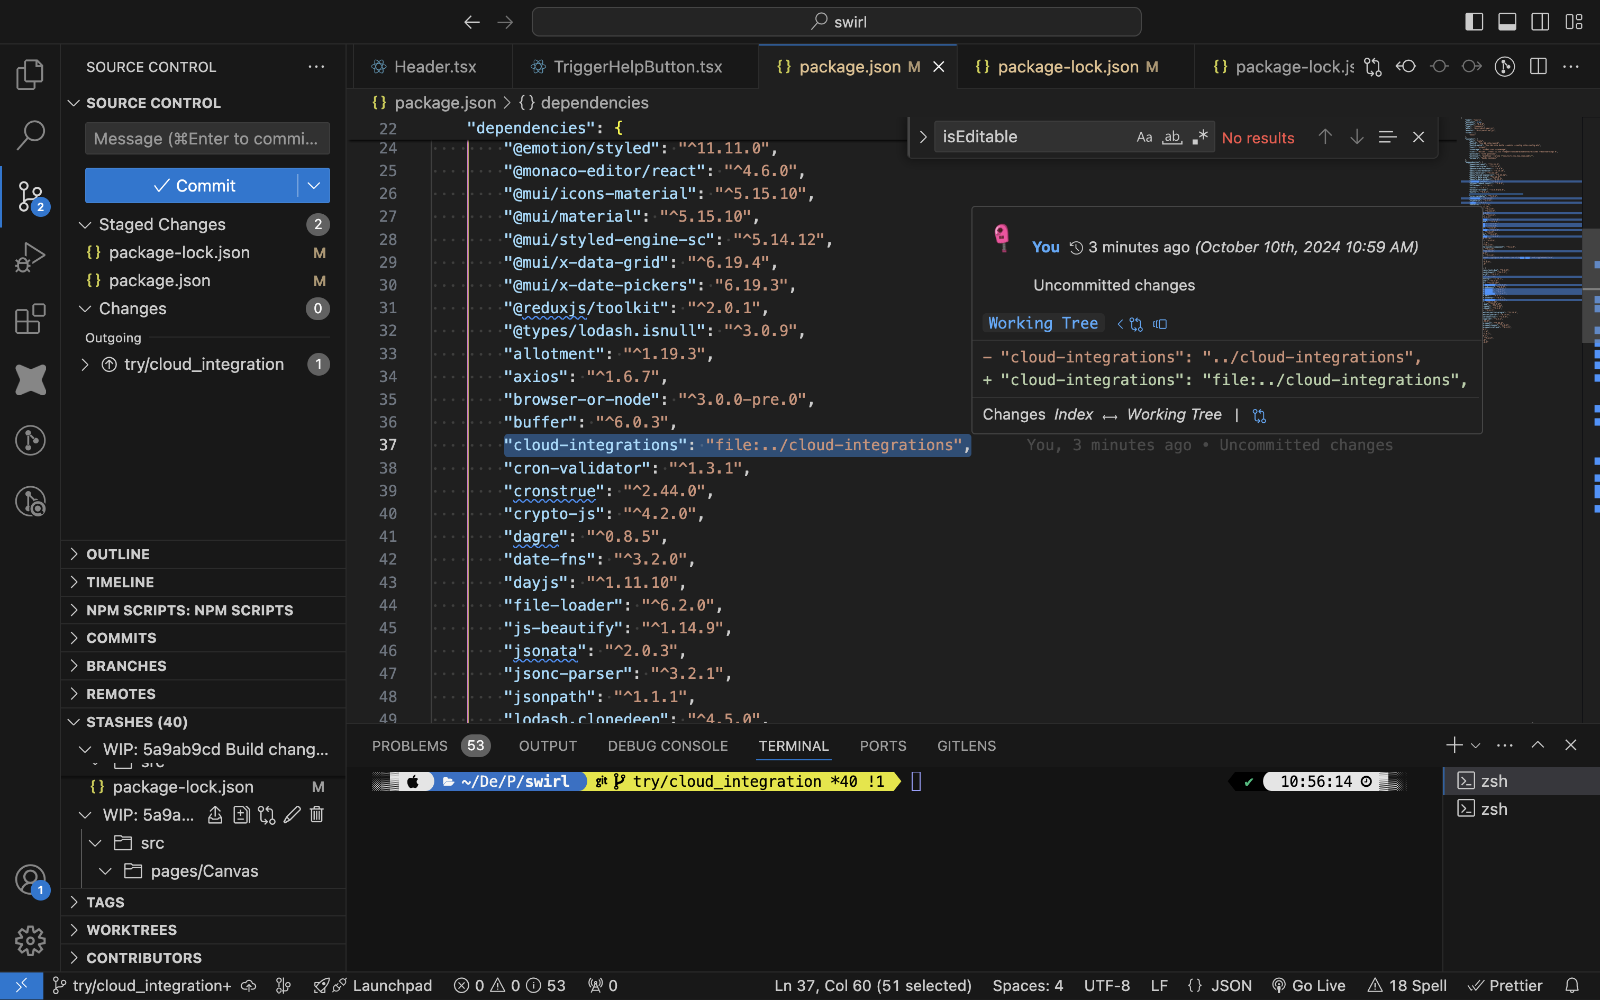The image size is (1600, 1000).
Task: Open Run and Debug view
Action: pyautogui.click(x=30, y=257)
